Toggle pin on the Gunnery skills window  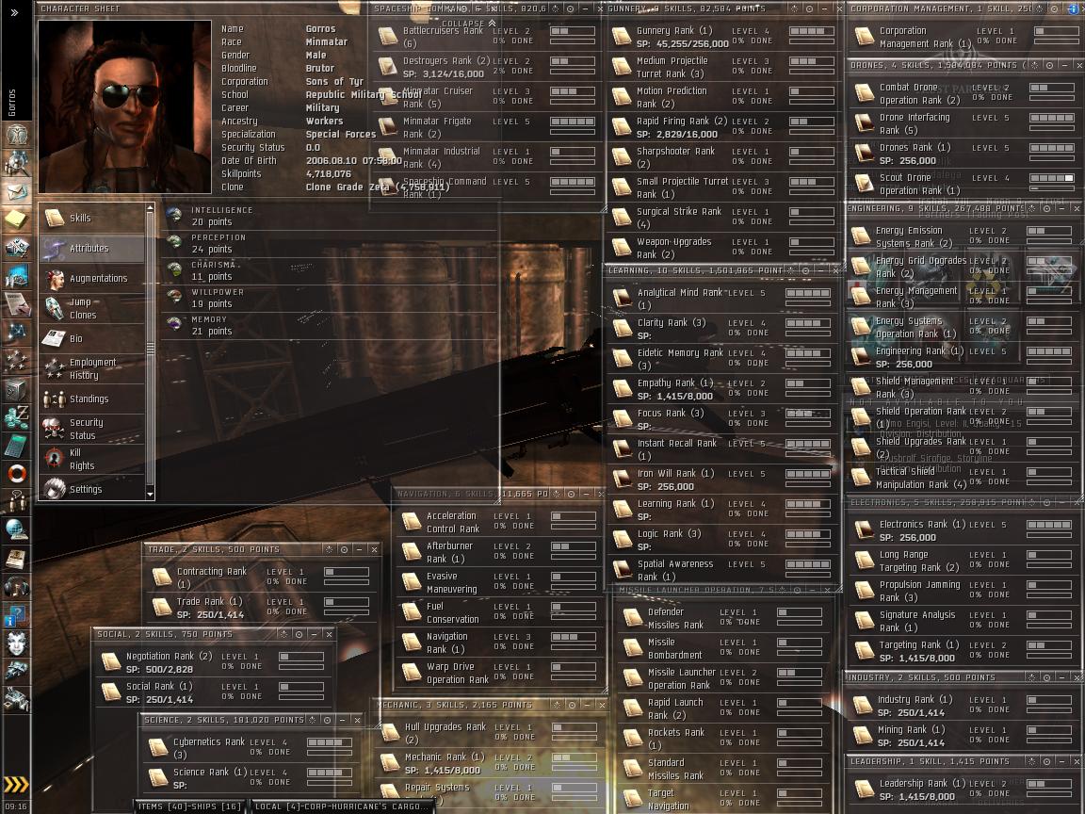809,9
